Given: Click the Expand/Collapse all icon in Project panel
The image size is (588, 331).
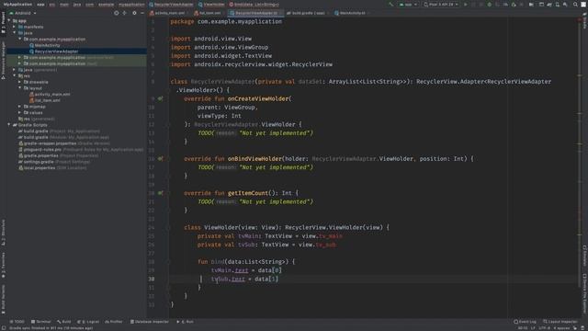Looking at the screenshot, I should pos(125,13).
